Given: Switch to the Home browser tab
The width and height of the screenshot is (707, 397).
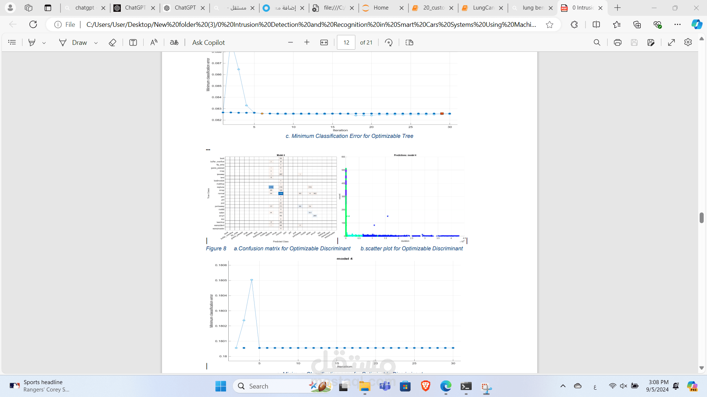Looking at the screenshot, I should coord(381,8).
